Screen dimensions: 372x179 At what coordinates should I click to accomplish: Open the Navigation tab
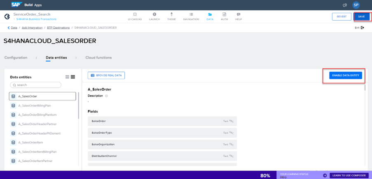[191, 16]
